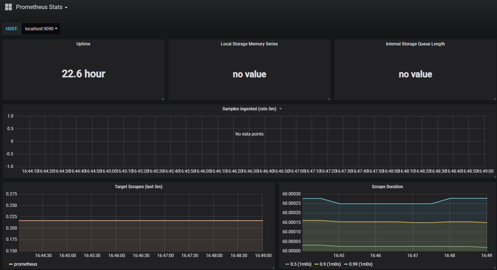
Task: Click the blue 0.99 legend color line
Action: click(x=345, y=264)
